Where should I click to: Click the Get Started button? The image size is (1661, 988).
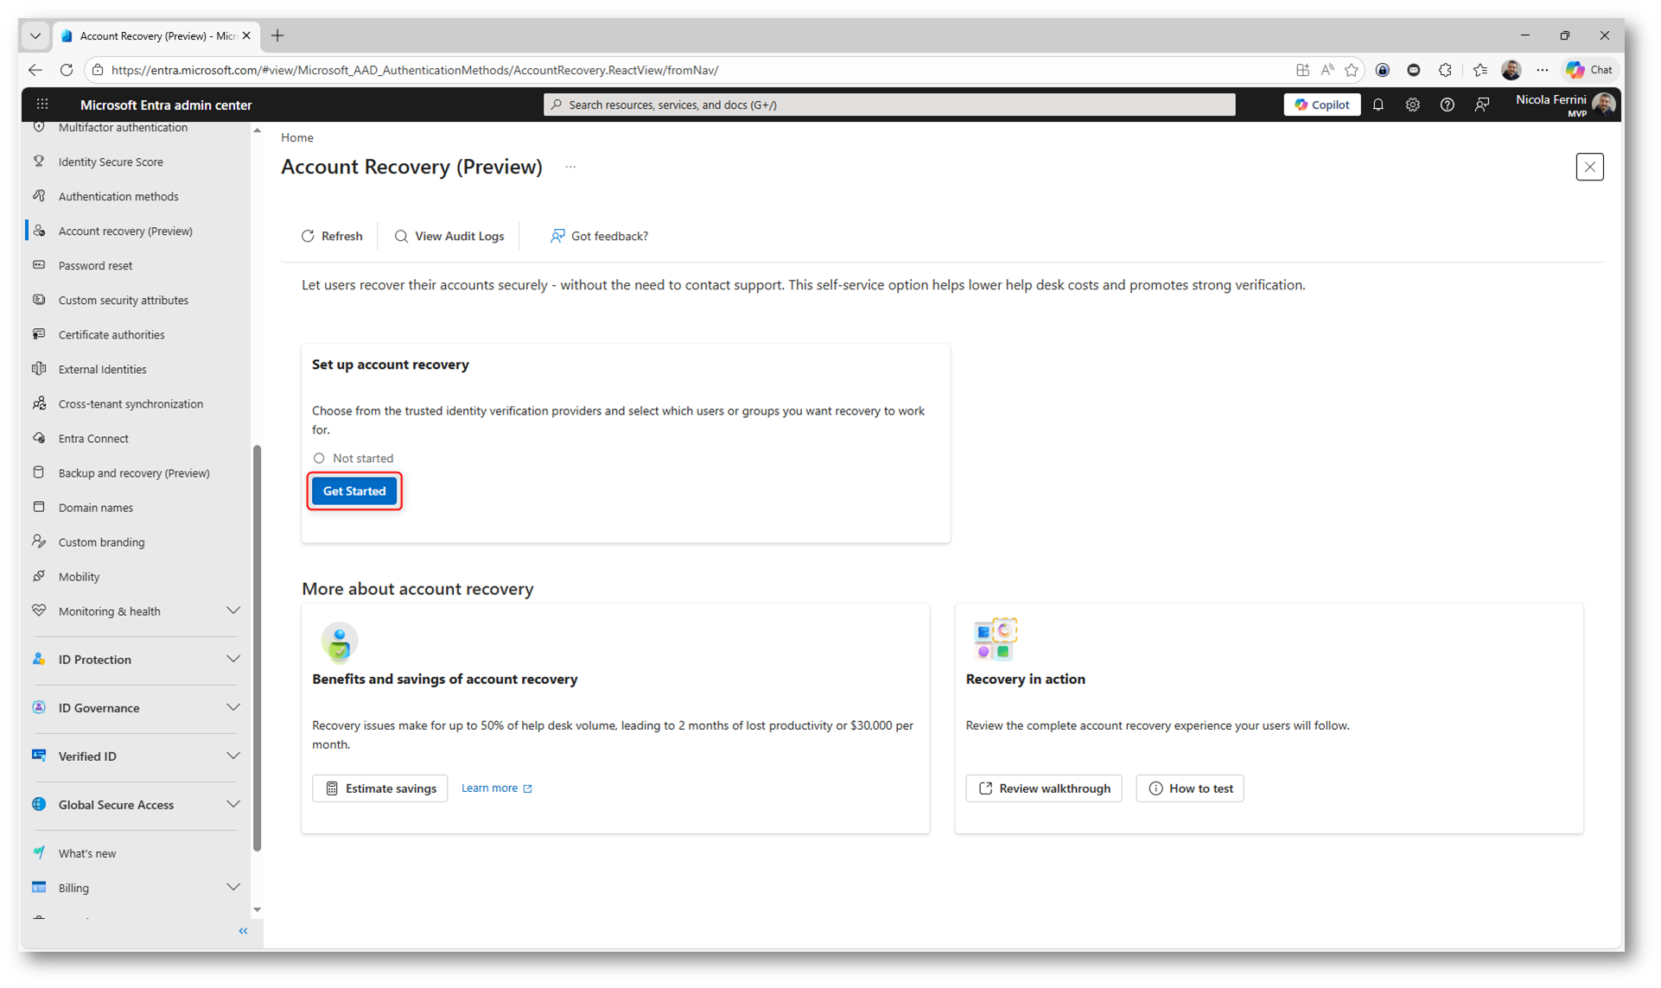[354, 491]
